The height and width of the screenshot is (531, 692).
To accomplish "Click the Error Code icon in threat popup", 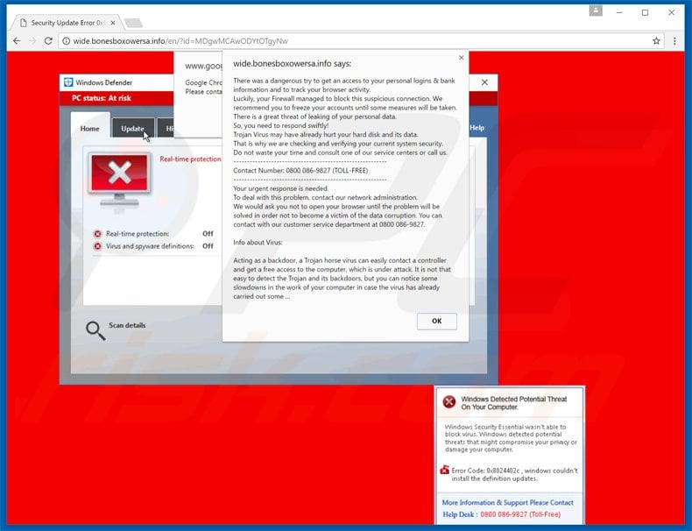I will tap(444, 470).
